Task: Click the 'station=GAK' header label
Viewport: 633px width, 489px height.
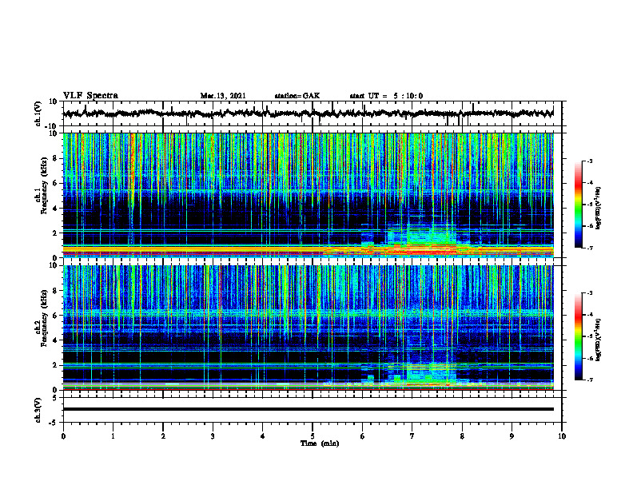Action: click(297, 96)
